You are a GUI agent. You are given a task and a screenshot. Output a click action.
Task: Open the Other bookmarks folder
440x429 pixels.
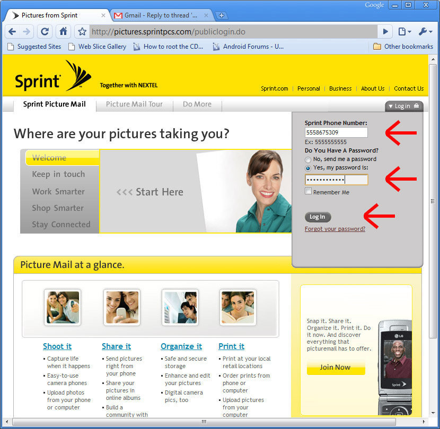tap(403, 47)
